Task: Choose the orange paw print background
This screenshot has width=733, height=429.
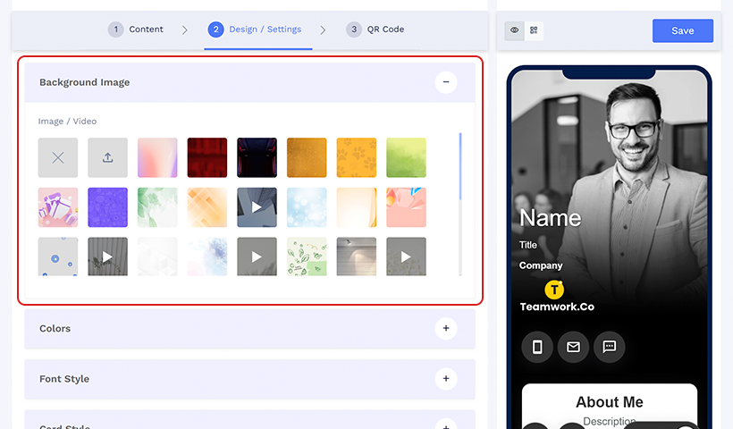Action: click(356, 157)
